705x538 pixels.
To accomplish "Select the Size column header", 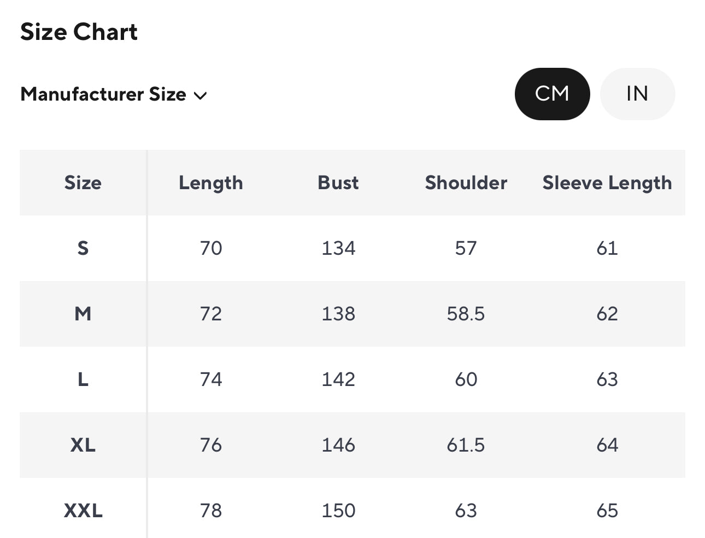I will pyautogui.click(x=83, y=183).
